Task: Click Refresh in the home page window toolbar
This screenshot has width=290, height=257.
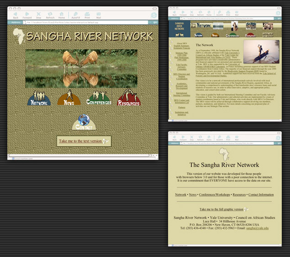Action: [50, 15]
